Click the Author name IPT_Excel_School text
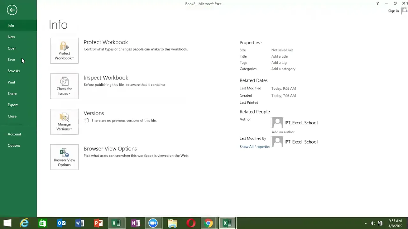408x229 pixels. coord(301,123)
